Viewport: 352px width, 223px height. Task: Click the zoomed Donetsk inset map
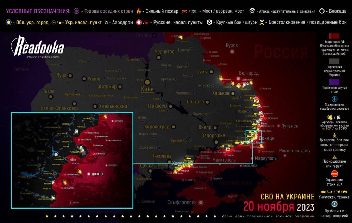tap(72, 160)
